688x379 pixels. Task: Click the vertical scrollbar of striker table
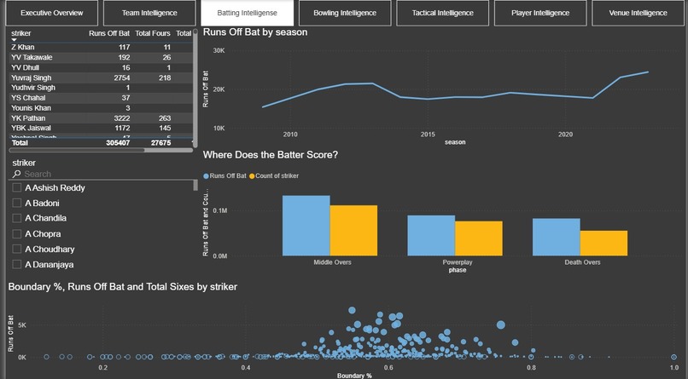tap(195, 88)
